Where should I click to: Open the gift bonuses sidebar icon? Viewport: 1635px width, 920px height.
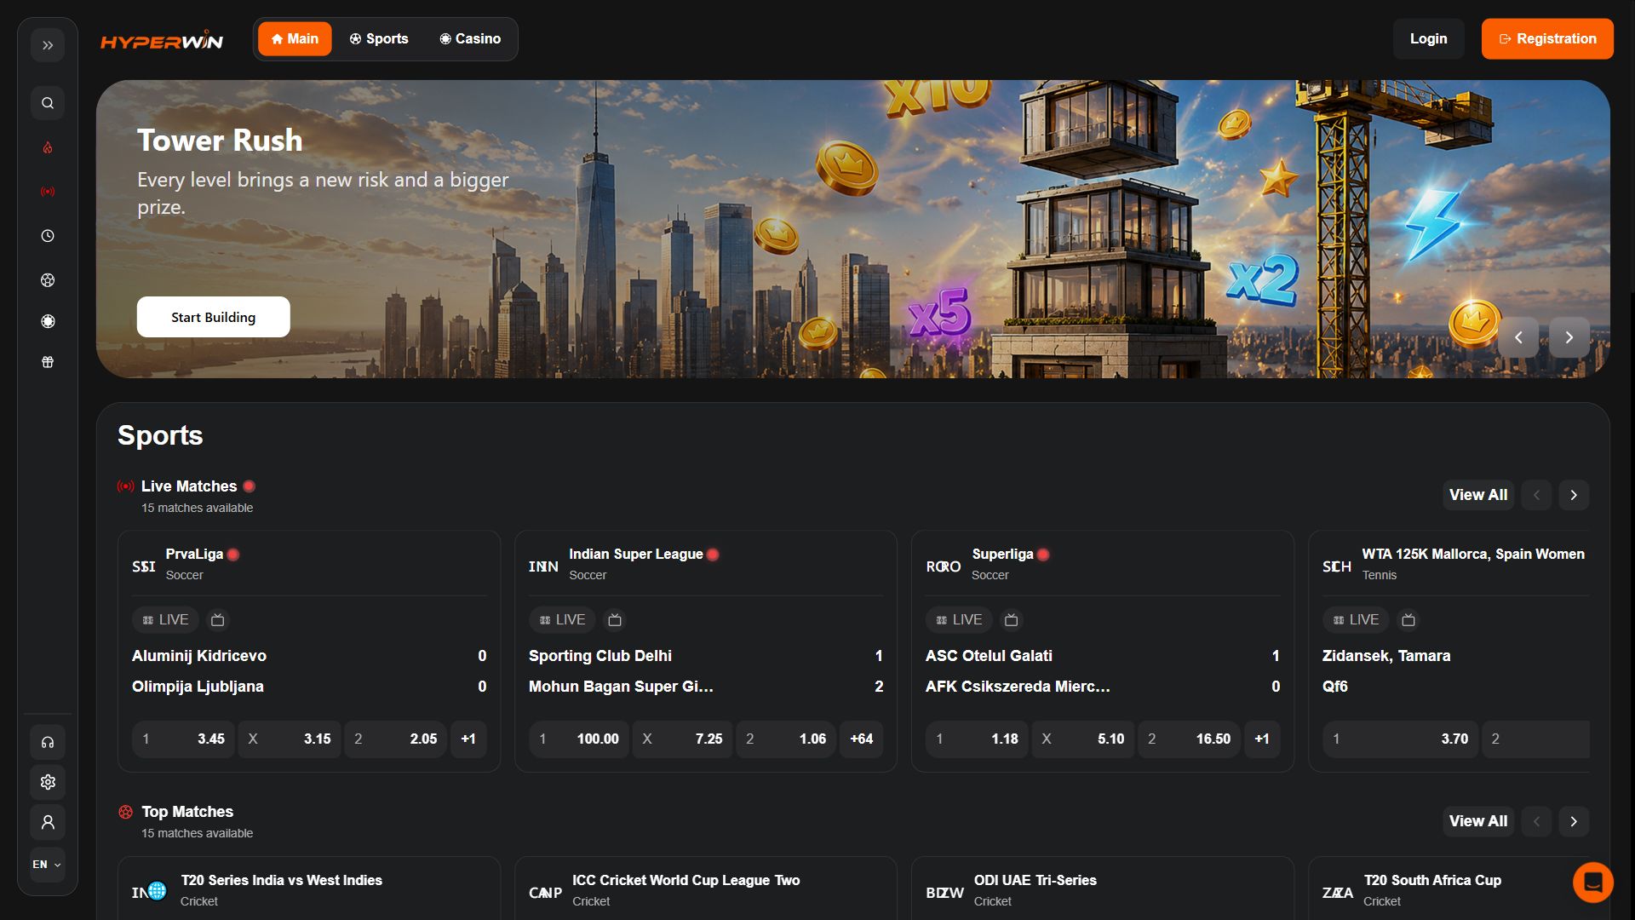tap(48, 362)
